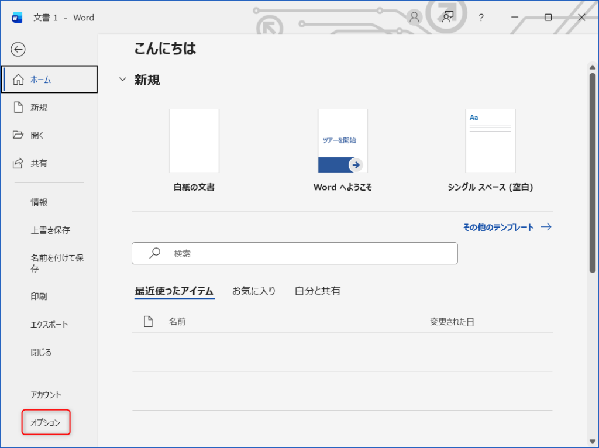Open the ホーム page in sidebar
The width and height of the screenshot is (599, 448).
[50, 80]
